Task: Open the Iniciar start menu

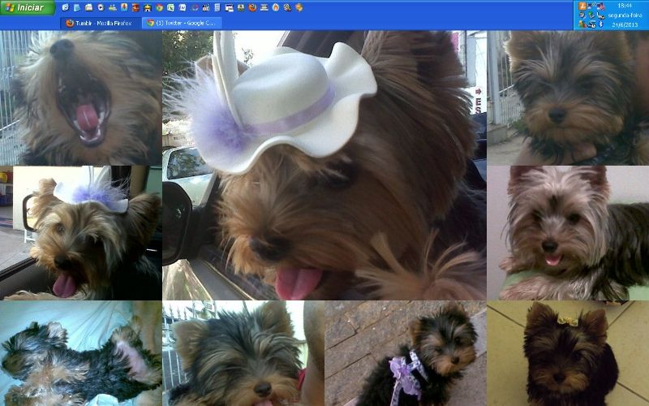Action: [28, 7]
